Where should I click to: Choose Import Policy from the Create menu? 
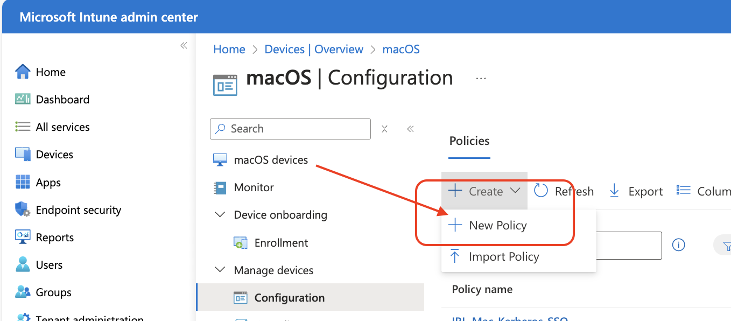tap(503, 257)
